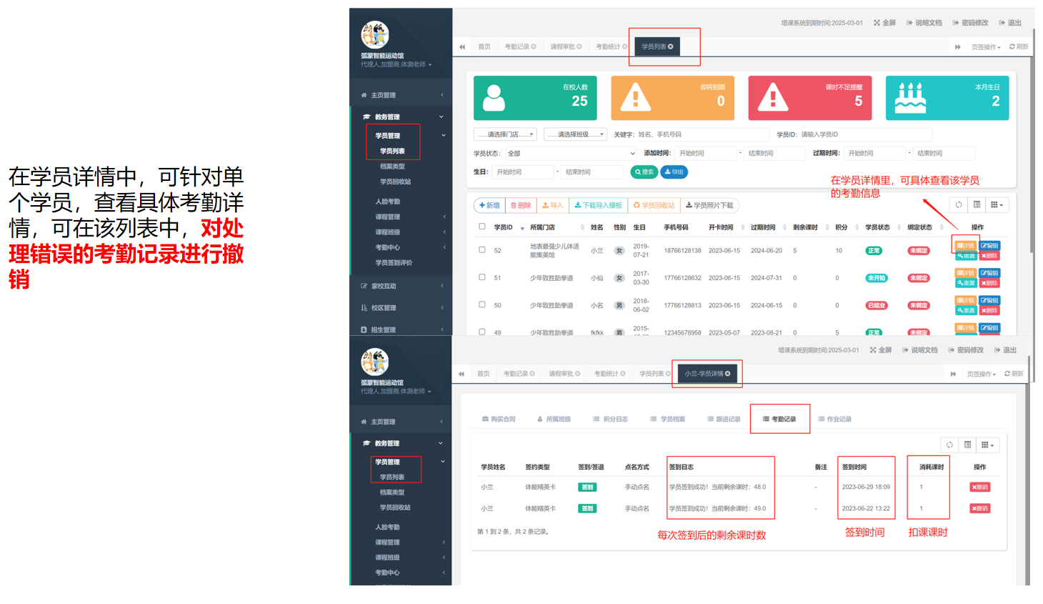Click the blue 导出 export button
This screenshot has height=604, width=1043.
click(x=674, y=172)
